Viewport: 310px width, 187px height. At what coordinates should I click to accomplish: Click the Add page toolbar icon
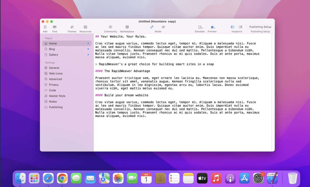45,27
